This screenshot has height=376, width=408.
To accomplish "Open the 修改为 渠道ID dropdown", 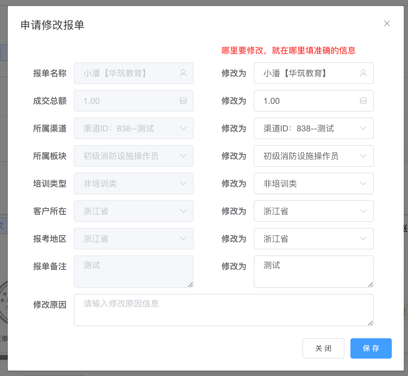I will click(x=309, y=128).
